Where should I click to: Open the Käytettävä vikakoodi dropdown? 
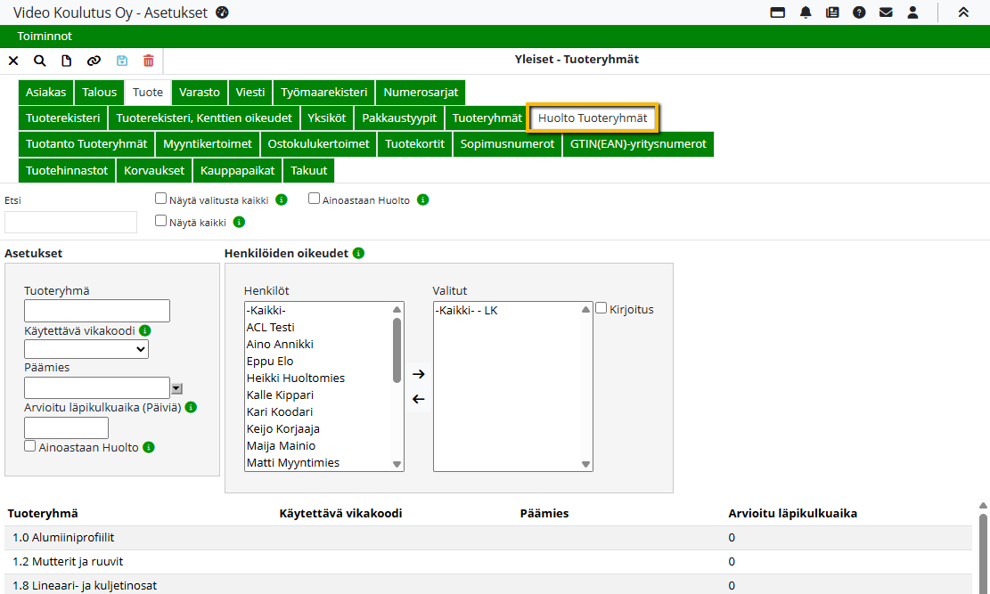point(86,349)
